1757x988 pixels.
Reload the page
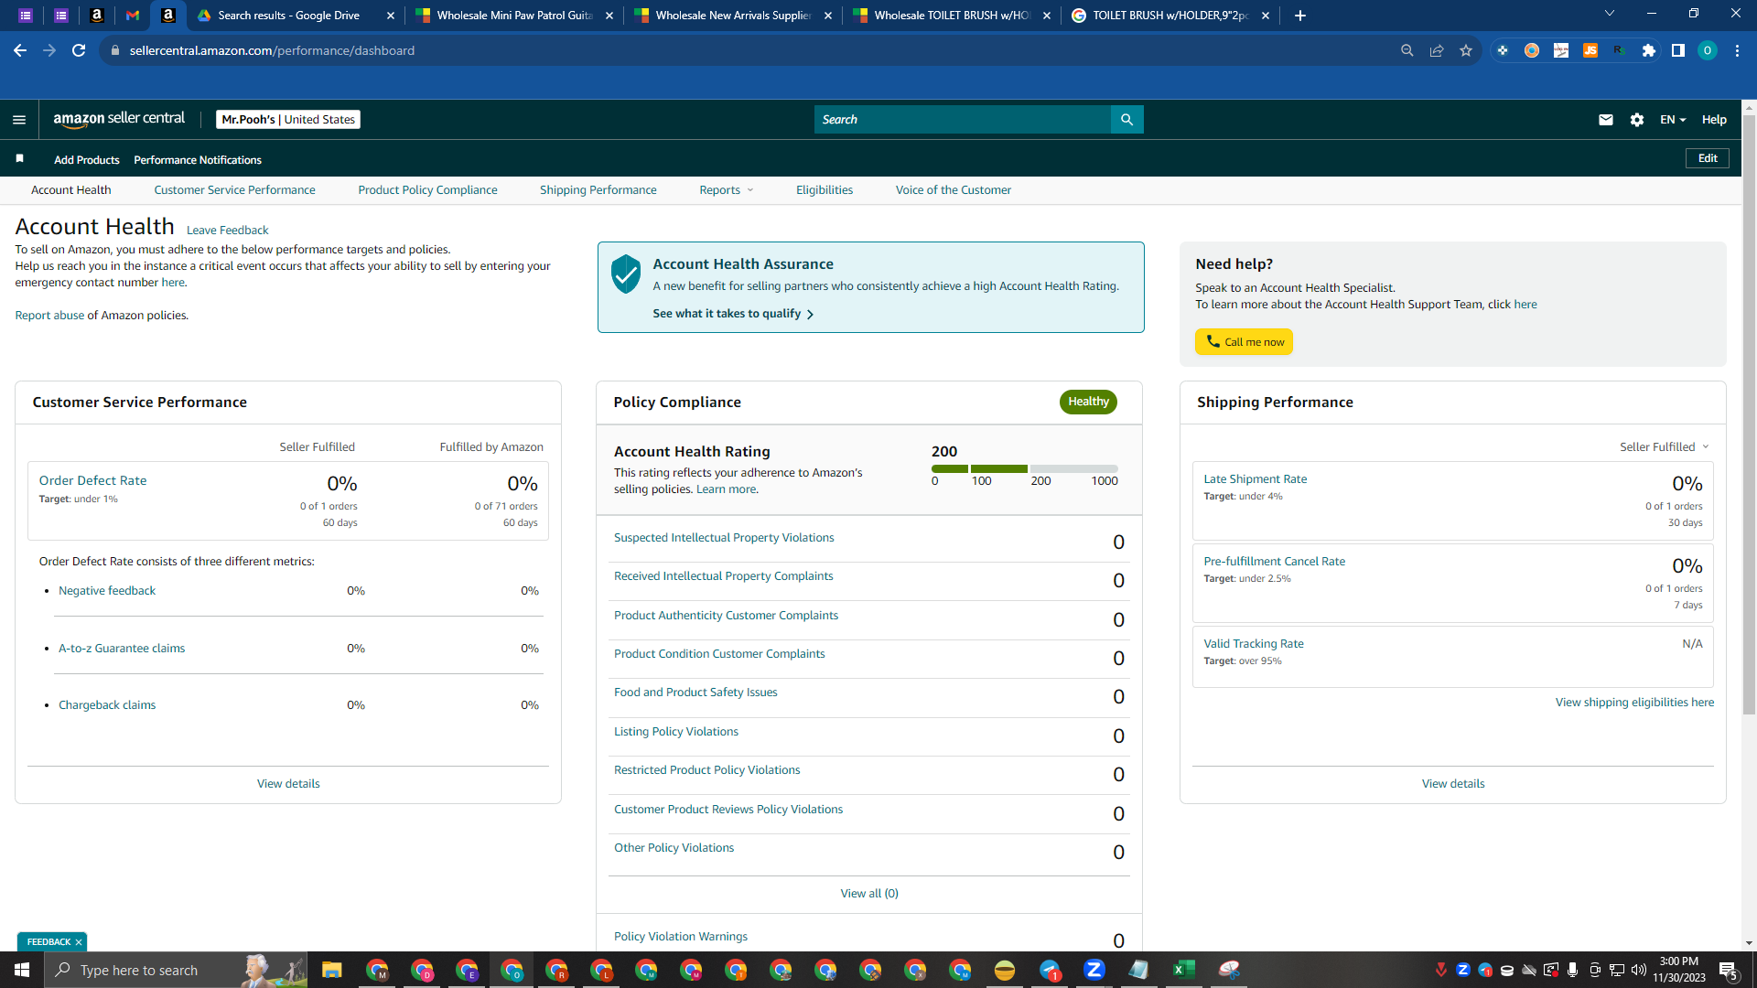point(79,50)
